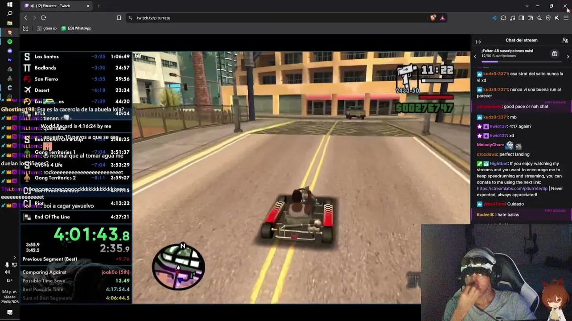Image resolution: width=572 pixels, height=321 pixels.
Task: Click the 'Chat del stream' header
Action: (521, 40)
